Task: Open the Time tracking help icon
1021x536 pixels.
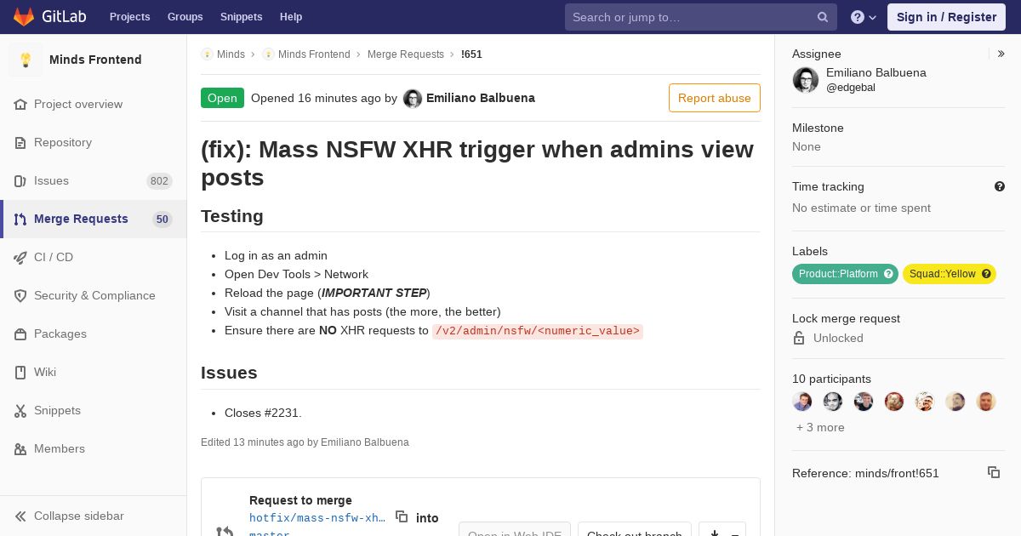Action: click(x=1000, y=186)
